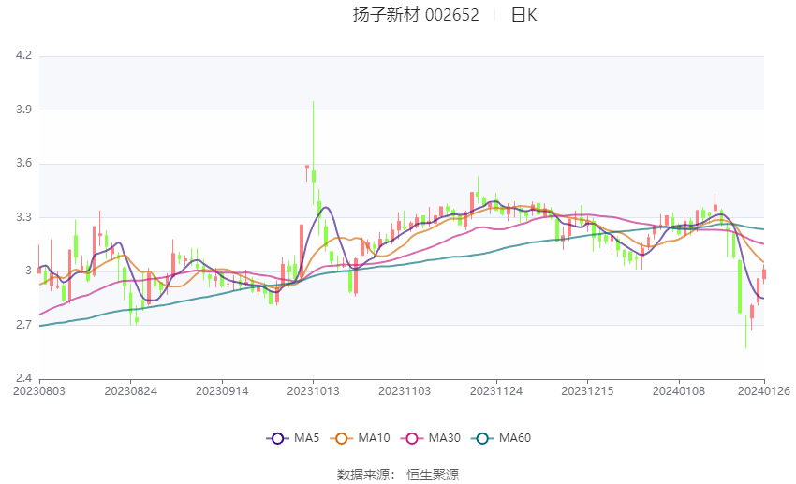Click the 3.6 price axis label
Viewport: 796px width, 484px height.
point(23,164)
